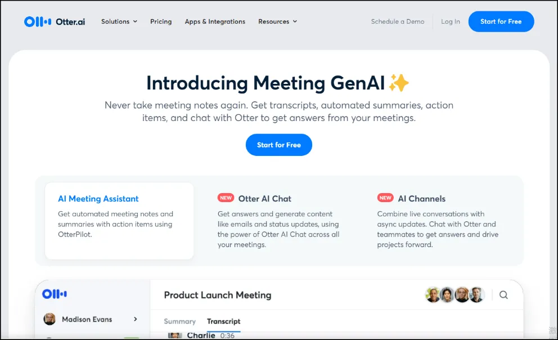The width and height of the screenshot is (558, 340).
Task: Expand the Resources dropdown menu
Action: 277,21
